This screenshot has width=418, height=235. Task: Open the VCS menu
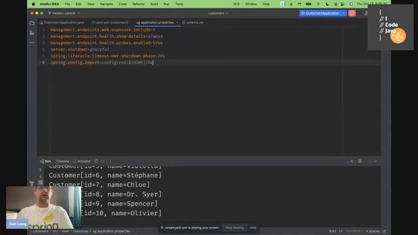[236, 4]
